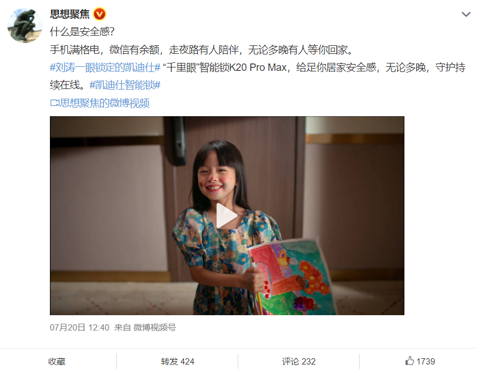Image resolution: width=477 pixels, height=373 pixels.
Task: Click the girl's face in the video preview
Action: pos(216,179)
